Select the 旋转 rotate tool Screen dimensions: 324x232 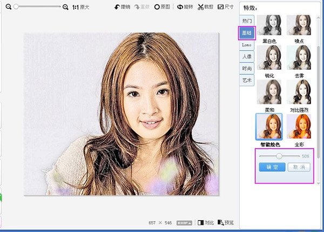[x=180, y=7]
